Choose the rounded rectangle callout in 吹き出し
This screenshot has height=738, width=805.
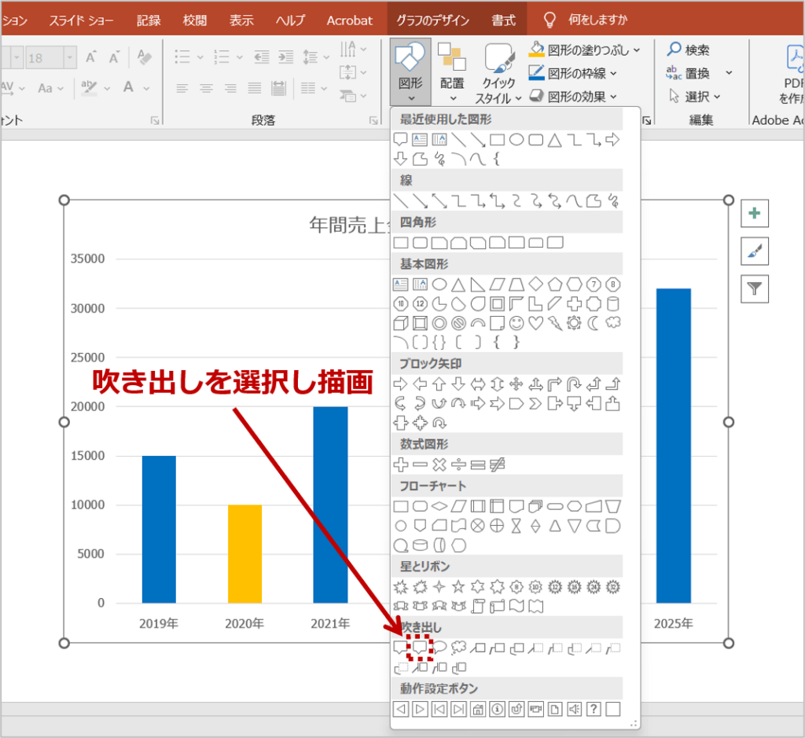(420, 648)
